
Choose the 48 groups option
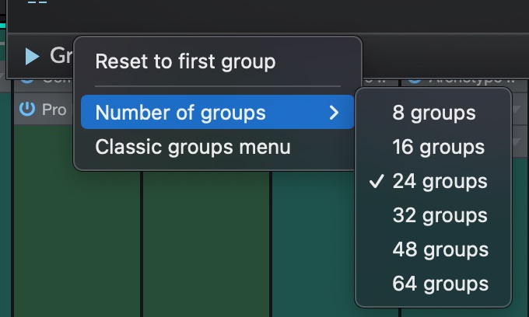(440, 249)
